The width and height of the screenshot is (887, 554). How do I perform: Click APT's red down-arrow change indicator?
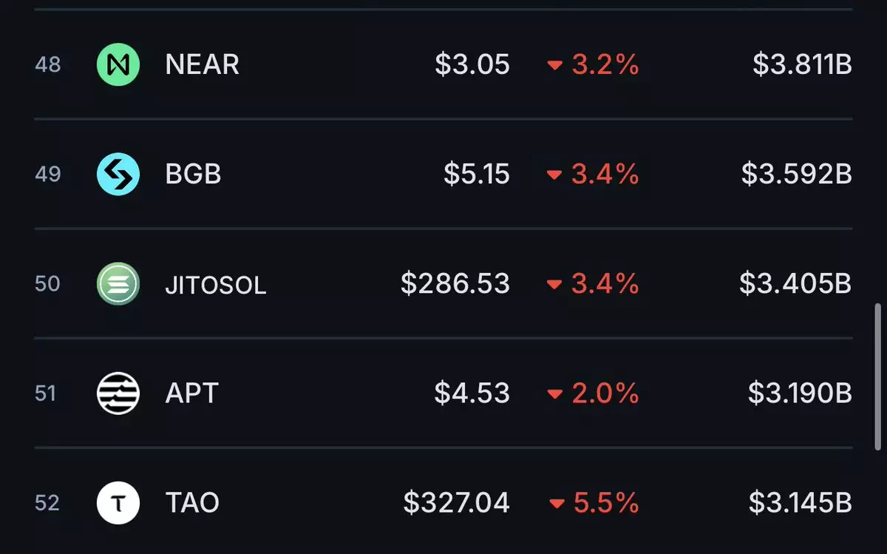[555, 394]
